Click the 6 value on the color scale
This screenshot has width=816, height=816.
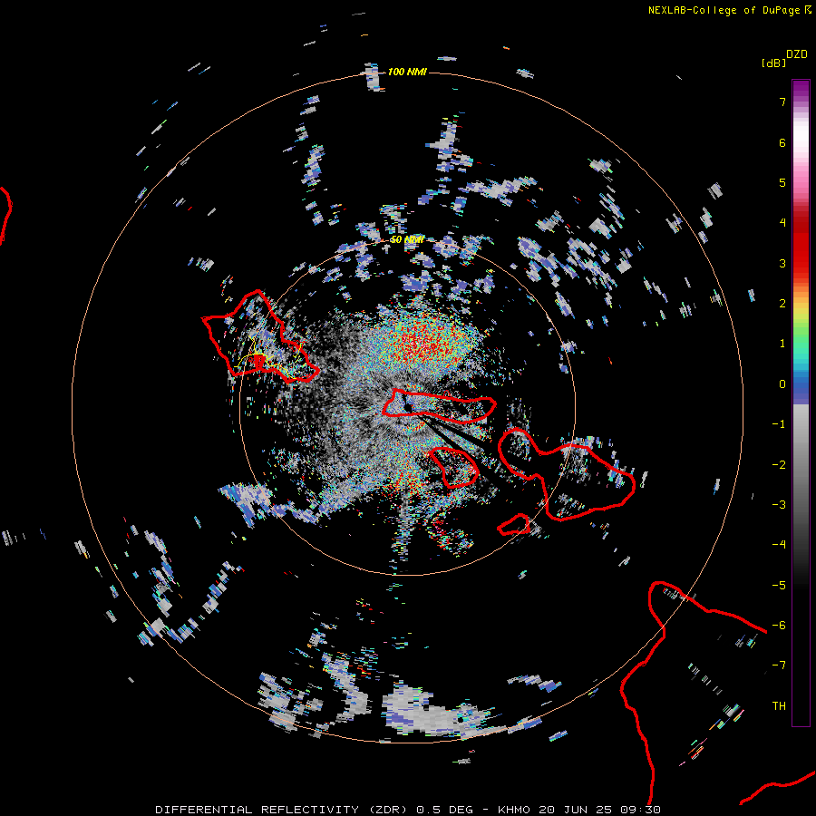pos(782,142)
